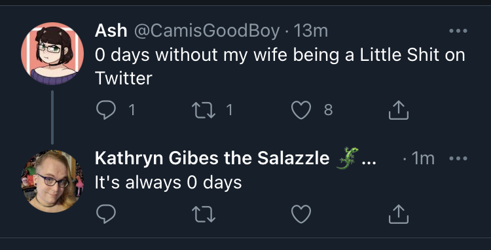
Task: Share Ash's tweet using the upload icon
Action: click(399, 110)
